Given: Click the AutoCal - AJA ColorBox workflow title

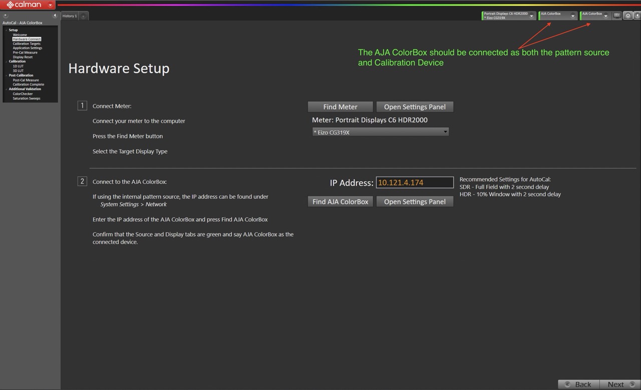Looking at the screenshot, I should pos(23,23).
